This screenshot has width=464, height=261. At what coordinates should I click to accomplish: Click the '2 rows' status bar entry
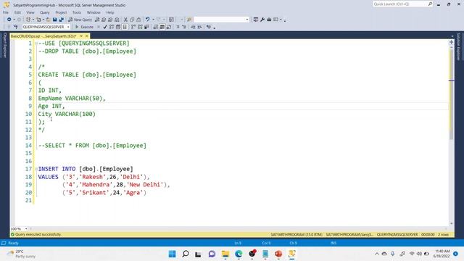pos(443,234)
